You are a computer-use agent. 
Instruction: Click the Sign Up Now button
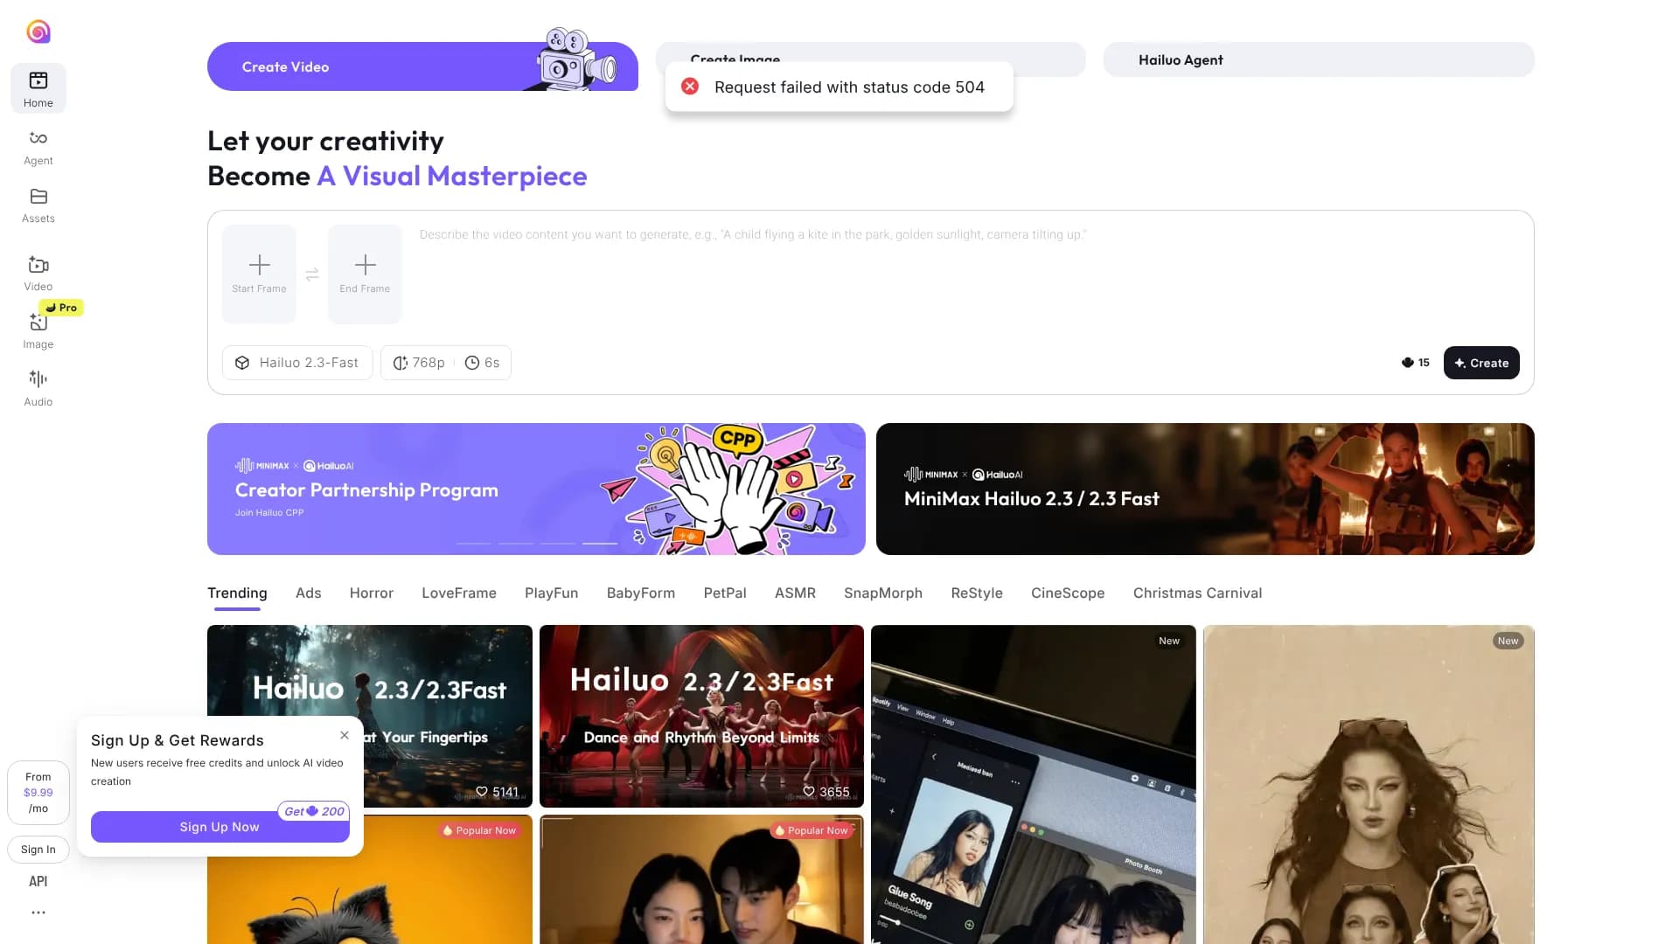[219, 827]
